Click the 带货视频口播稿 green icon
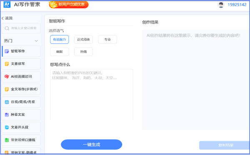Screen dimensions: 250x155 click(7, 140)
